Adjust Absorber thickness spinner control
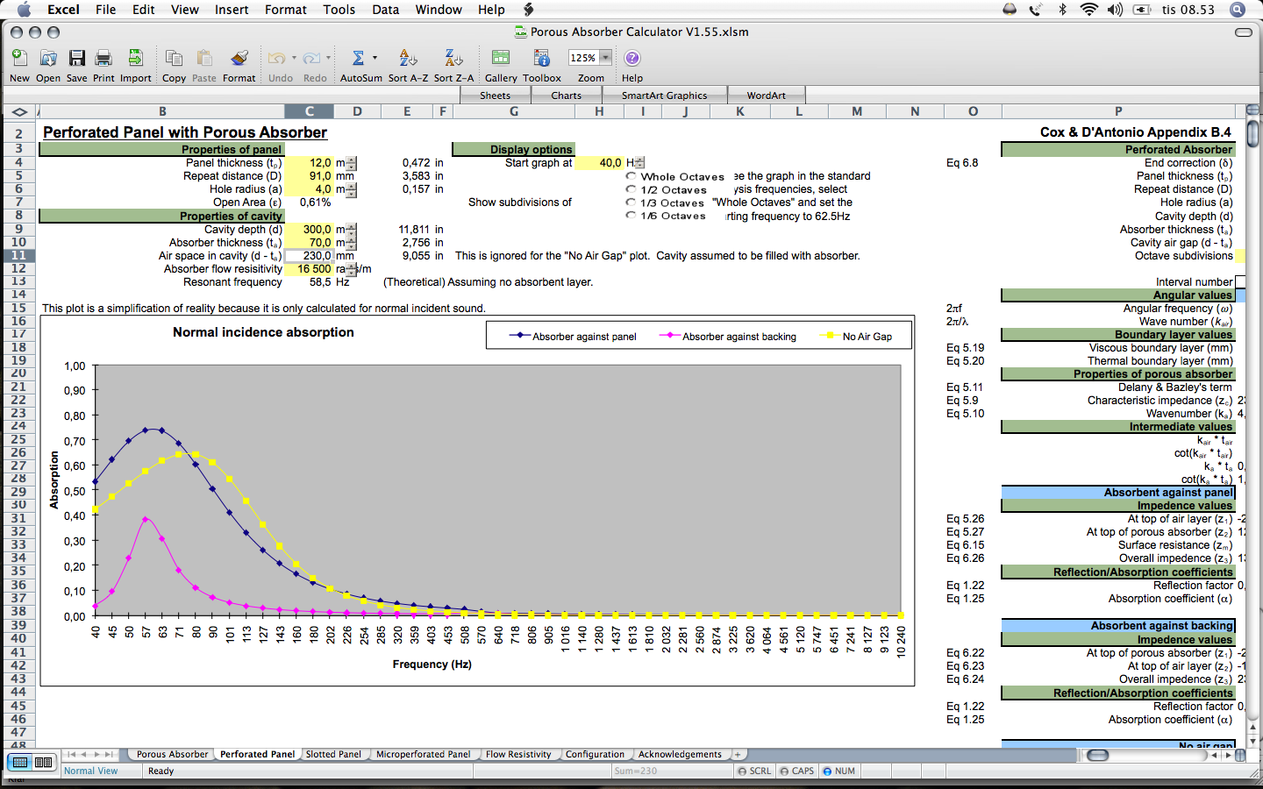The width and height of the screenshot is (1263, 789). pyautogui.click(x=351, y=243)
